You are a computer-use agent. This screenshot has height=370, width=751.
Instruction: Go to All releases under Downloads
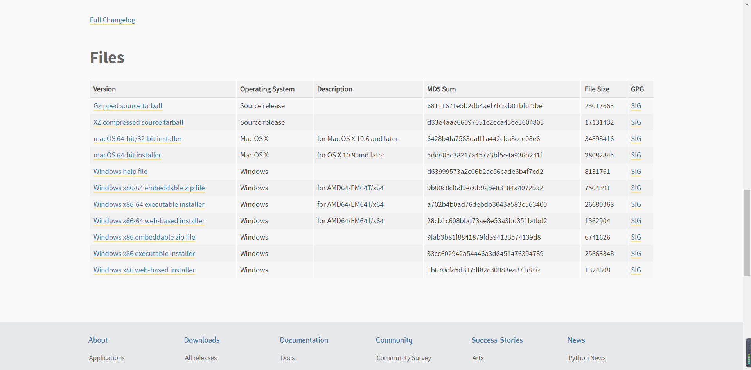201,358
